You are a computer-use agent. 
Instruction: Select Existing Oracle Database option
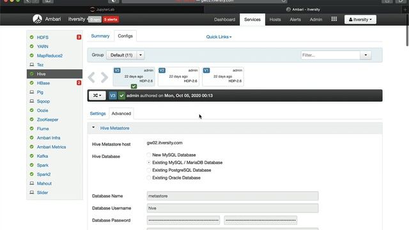149,178
